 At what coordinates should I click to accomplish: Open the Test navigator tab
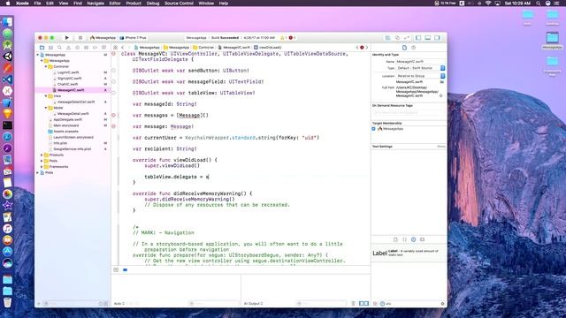pos(77,48)
